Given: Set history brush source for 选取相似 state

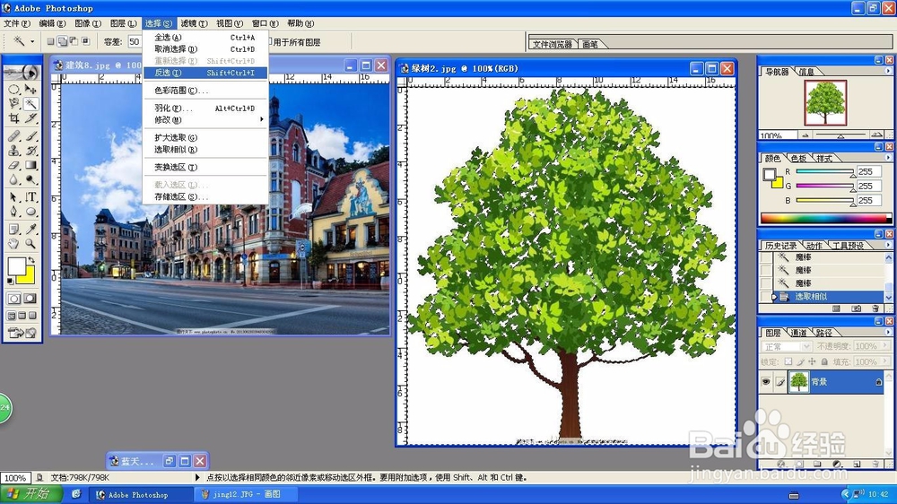Looking at the screenshot, I should coord(766,297).
